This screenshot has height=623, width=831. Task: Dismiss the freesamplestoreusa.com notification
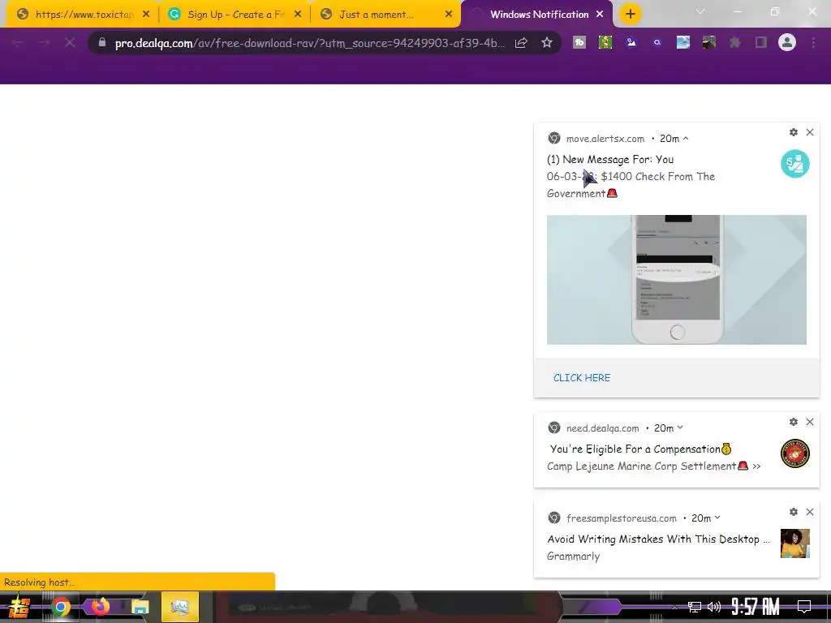[x=810, y=512]
